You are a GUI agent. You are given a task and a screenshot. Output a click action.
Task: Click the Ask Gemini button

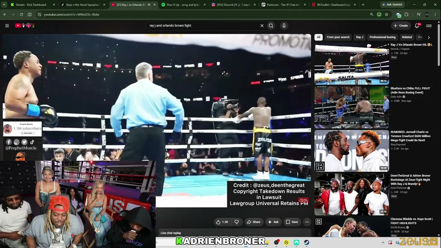(392, 5)
